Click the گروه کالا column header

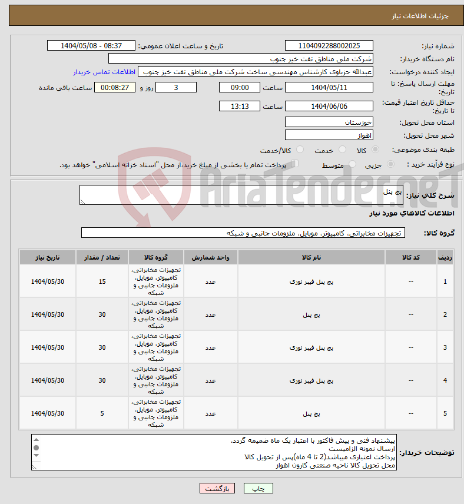click(156, 257)
